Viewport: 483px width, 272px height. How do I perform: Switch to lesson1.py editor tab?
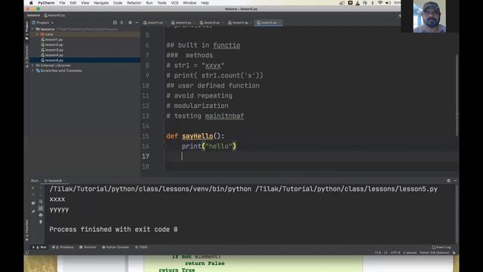pyautogui.click(x=153, y=23)
